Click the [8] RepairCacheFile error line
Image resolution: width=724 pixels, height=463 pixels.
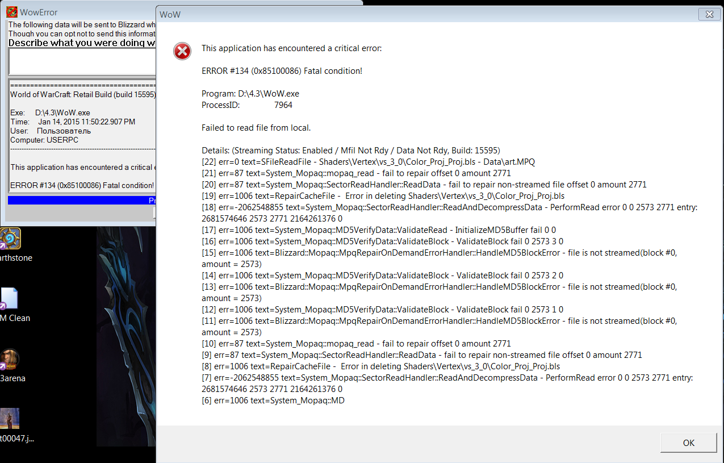tap(381, 366)
